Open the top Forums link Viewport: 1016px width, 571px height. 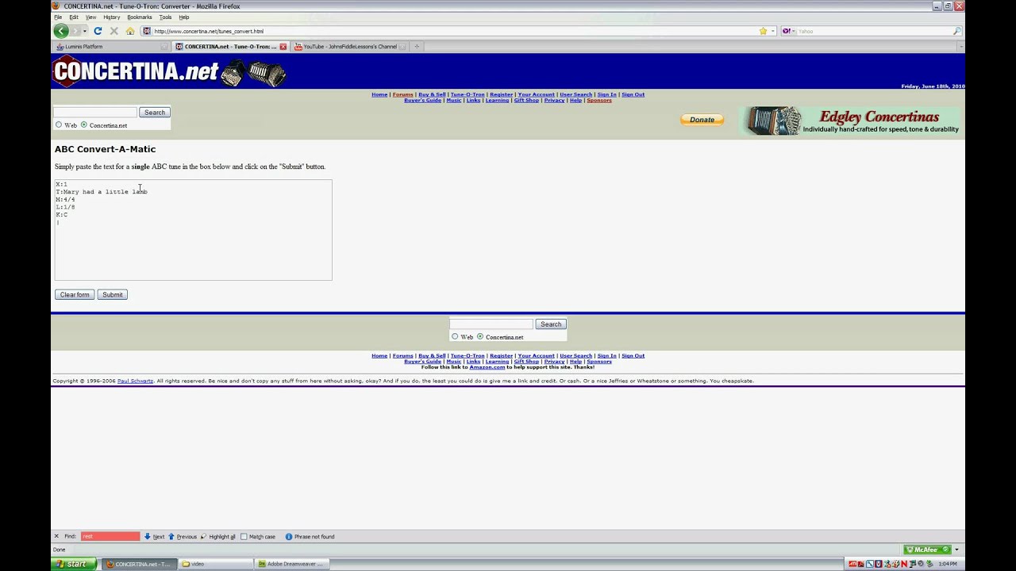(402, 94)
